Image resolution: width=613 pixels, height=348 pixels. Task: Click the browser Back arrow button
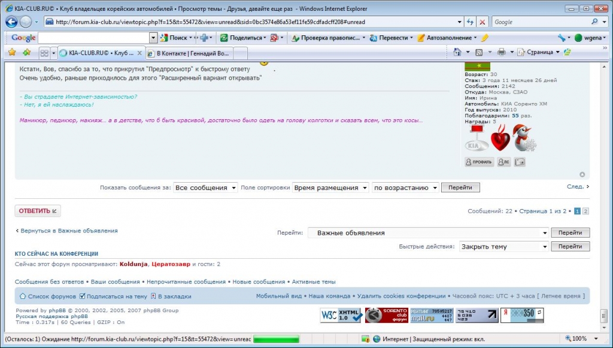tap(11, 22)
